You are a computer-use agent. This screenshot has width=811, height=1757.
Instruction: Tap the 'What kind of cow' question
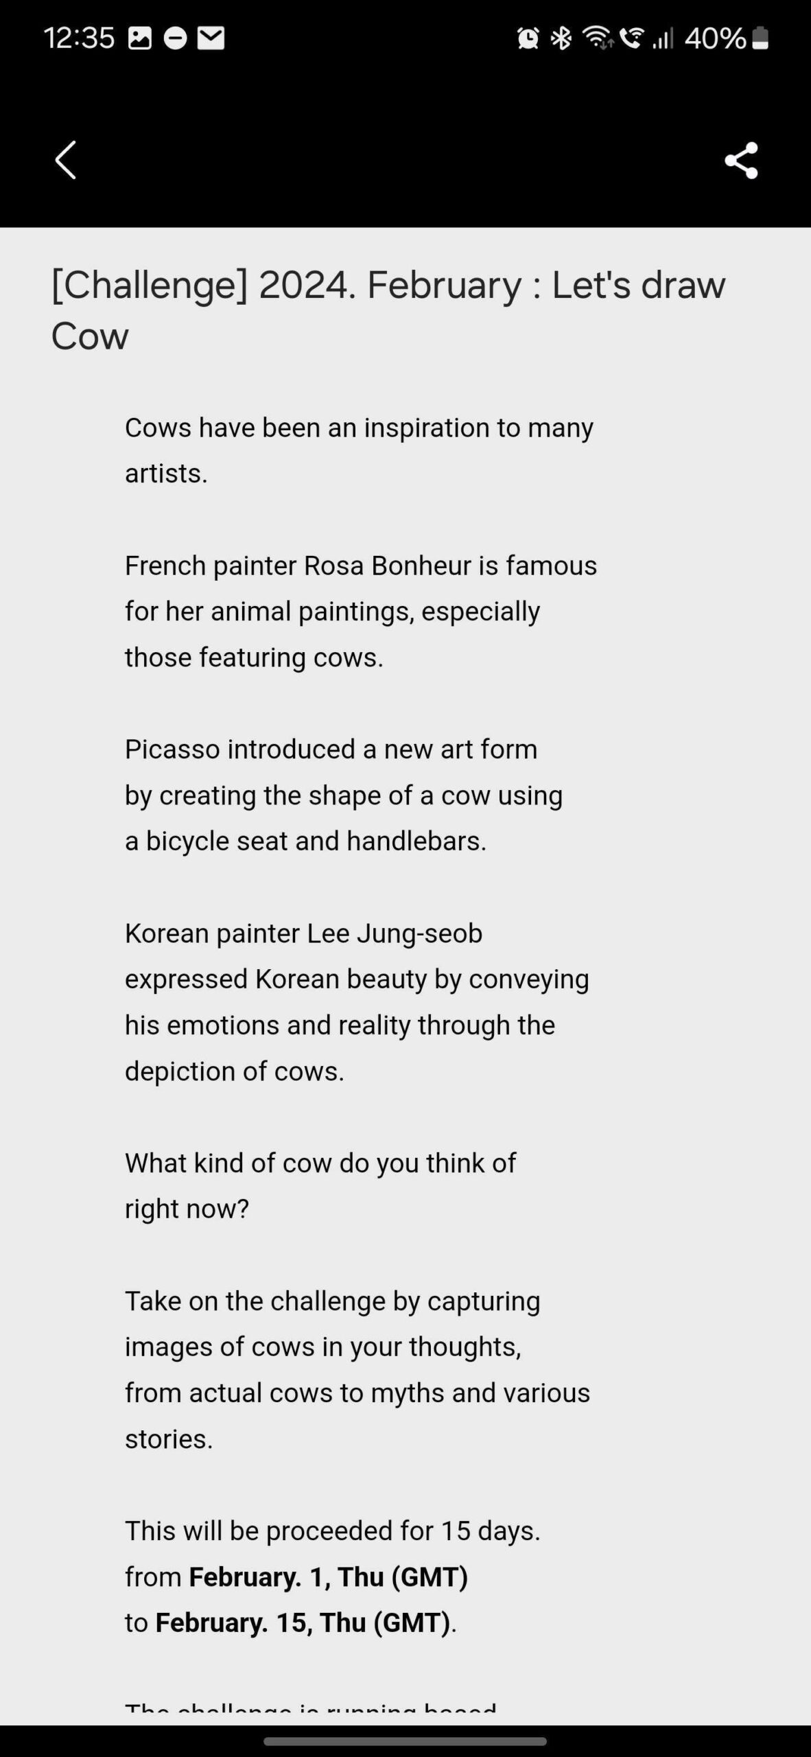pyautogui.click(x=320, y=1185)
